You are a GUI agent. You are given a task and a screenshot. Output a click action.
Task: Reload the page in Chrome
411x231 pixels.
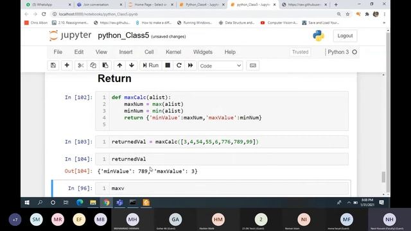[44, 14]
